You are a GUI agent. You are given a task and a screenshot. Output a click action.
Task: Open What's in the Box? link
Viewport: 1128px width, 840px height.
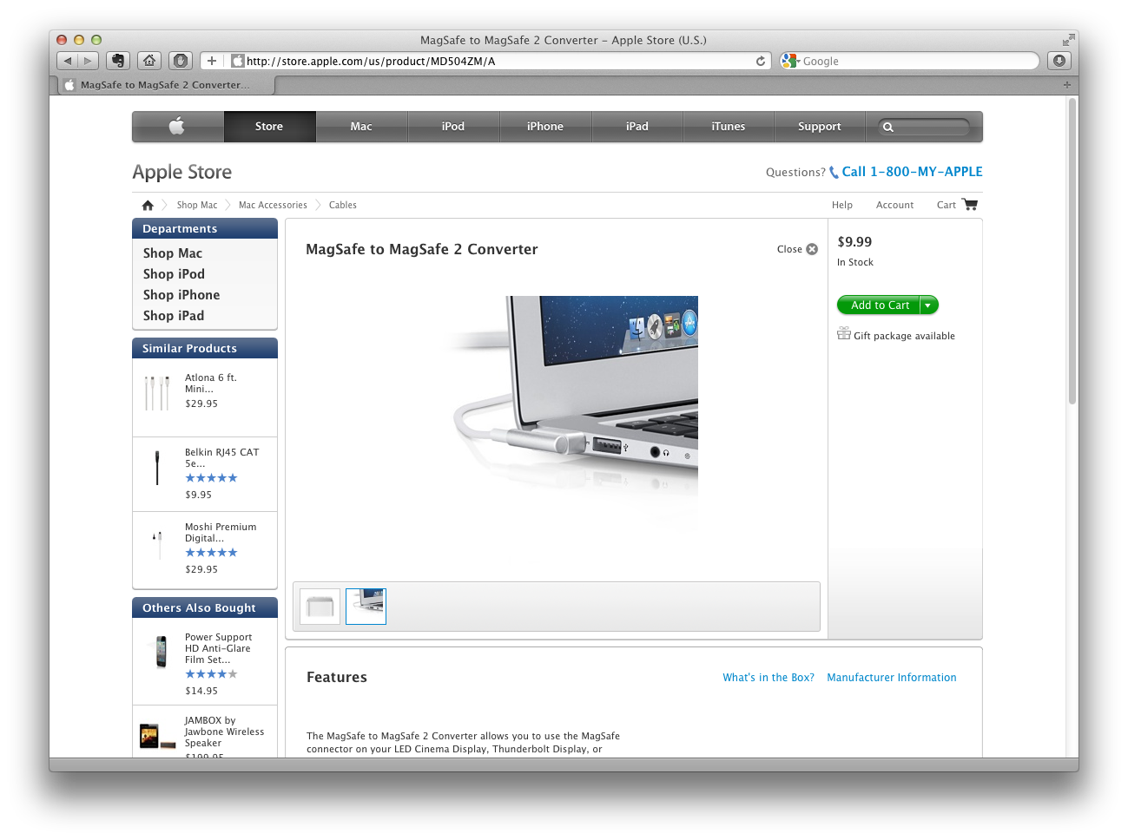click(768, 678)
